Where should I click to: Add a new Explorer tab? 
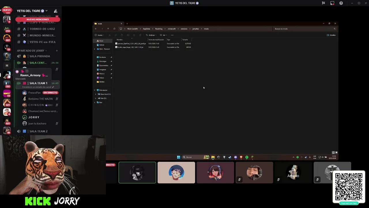[x=127, y=24]
